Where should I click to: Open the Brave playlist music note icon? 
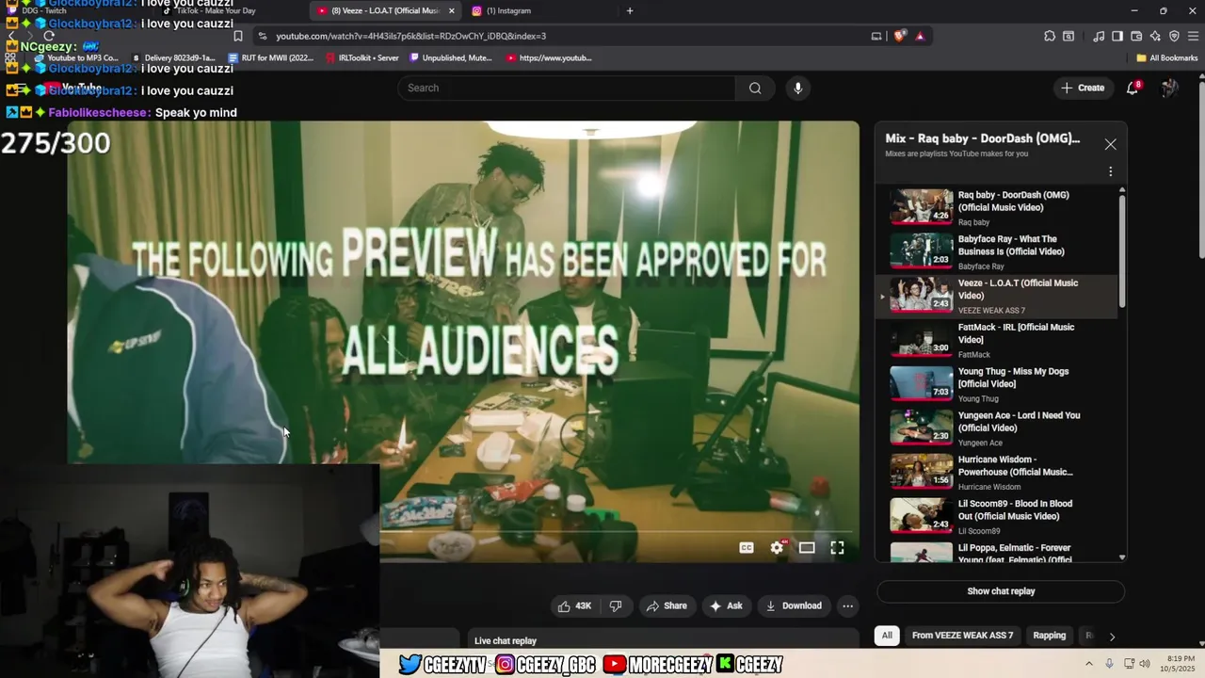coord(1099,36)
